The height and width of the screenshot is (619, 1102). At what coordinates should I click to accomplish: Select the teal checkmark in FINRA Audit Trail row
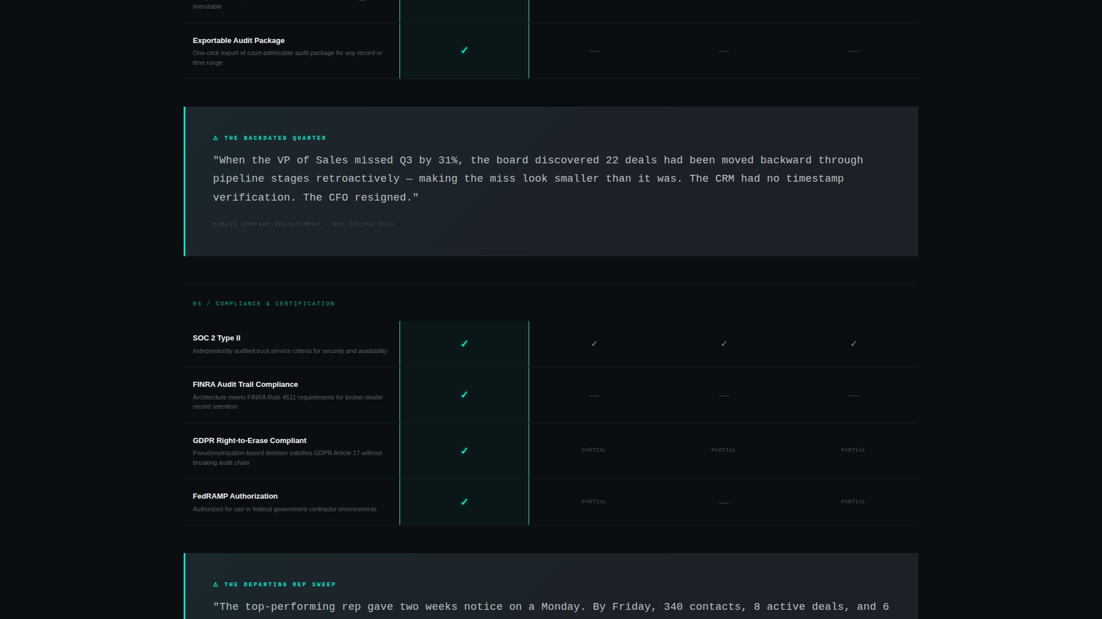[464, 395]
